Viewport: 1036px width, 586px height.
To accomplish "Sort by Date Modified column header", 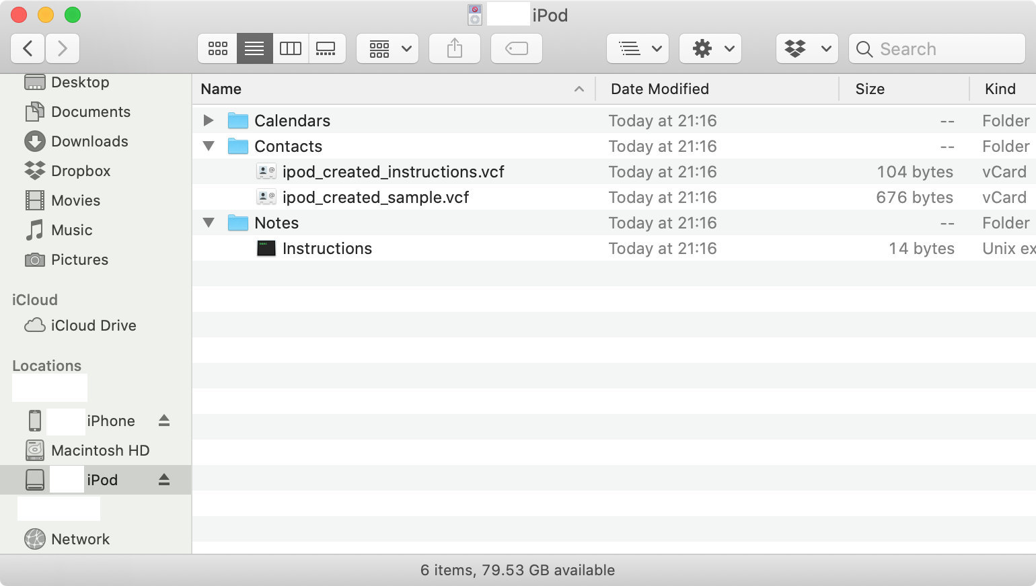I will 717,89.
